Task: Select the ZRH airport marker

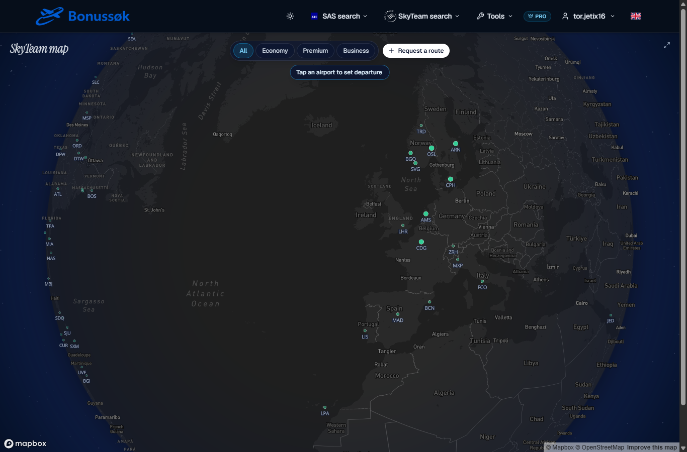Action: click(x=453, y=246)
